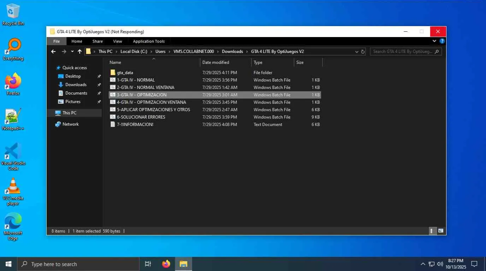Screen dimensions: 486x271
Task: Show hidden system tray icons
Action: (x=423, y=264)
